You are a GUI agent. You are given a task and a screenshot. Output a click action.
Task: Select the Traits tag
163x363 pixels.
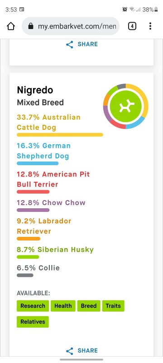(x=113, y=306)
